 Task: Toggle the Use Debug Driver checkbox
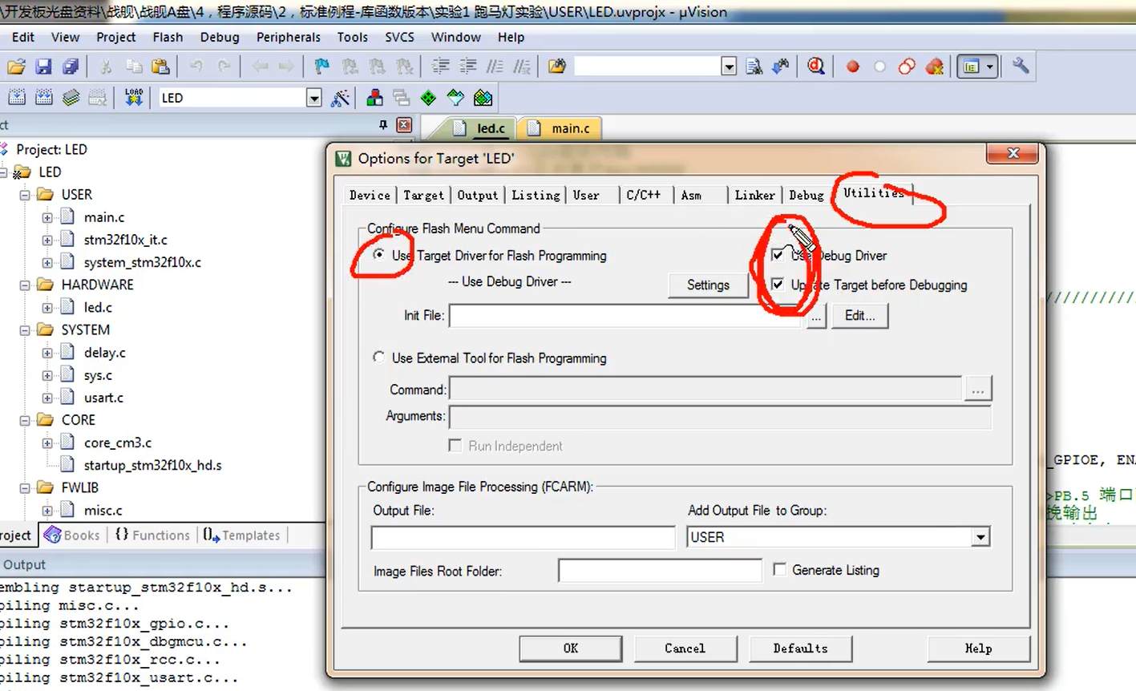coord(777,255)
